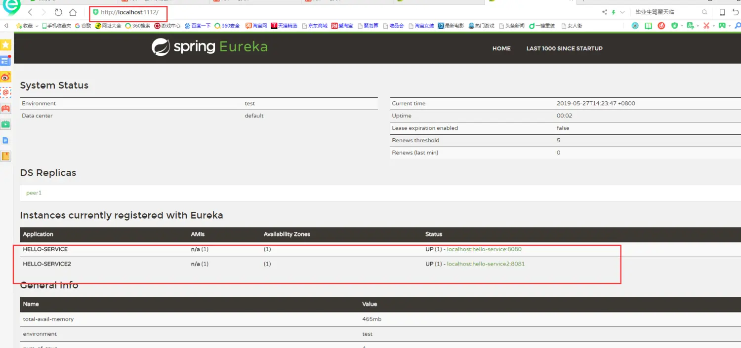Open the 最新电影 bookmark
Screen dimensions: 741x348
[x=451, y=26]
